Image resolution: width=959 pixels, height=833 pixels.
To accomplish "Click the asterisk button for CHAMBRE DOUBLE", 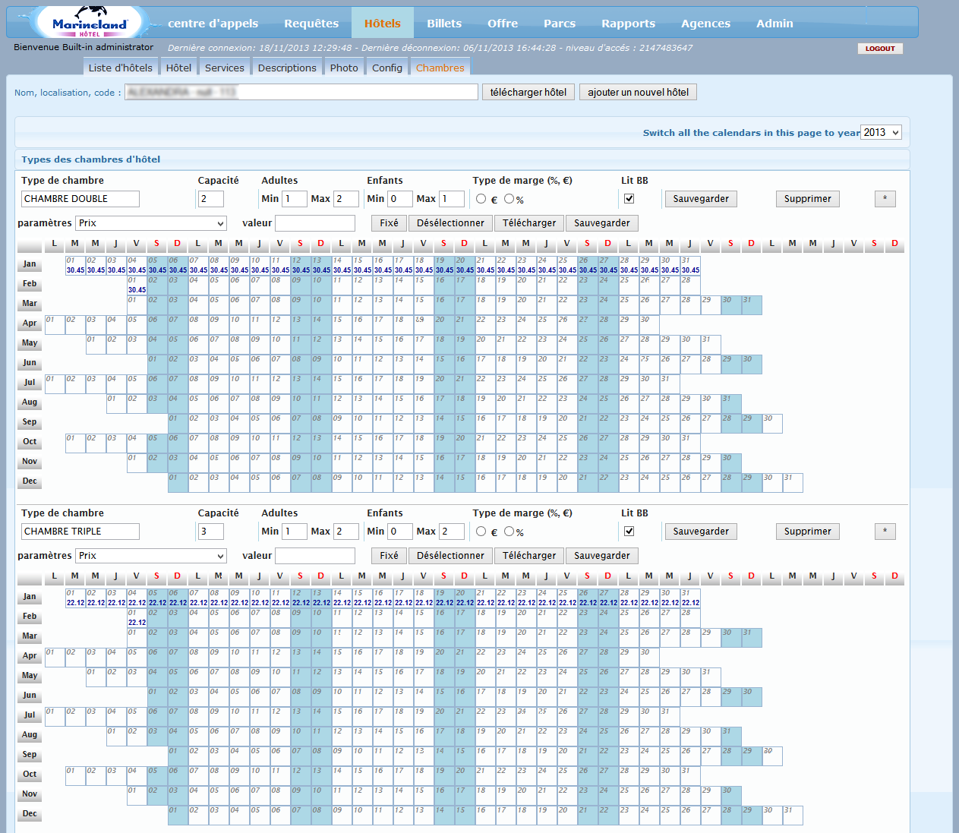I will click(x=885, y=199).
